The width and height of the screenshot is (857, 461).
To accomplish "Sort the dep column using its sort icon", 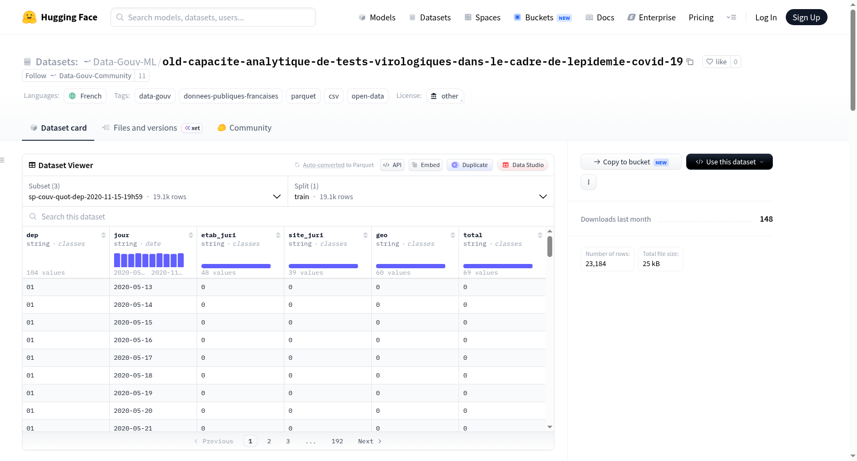I will tap(103, 235).
